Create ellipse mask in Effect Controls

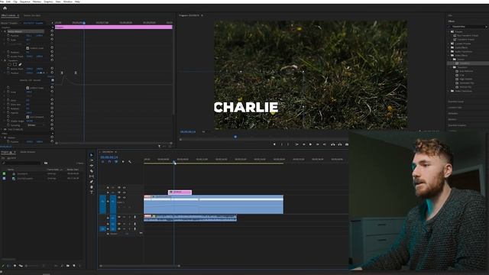point(9,64)
